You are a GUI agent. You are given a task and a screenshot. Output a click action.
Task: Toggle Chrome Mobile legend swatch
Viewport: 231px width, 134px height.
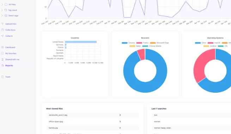(x=145, y=46)
